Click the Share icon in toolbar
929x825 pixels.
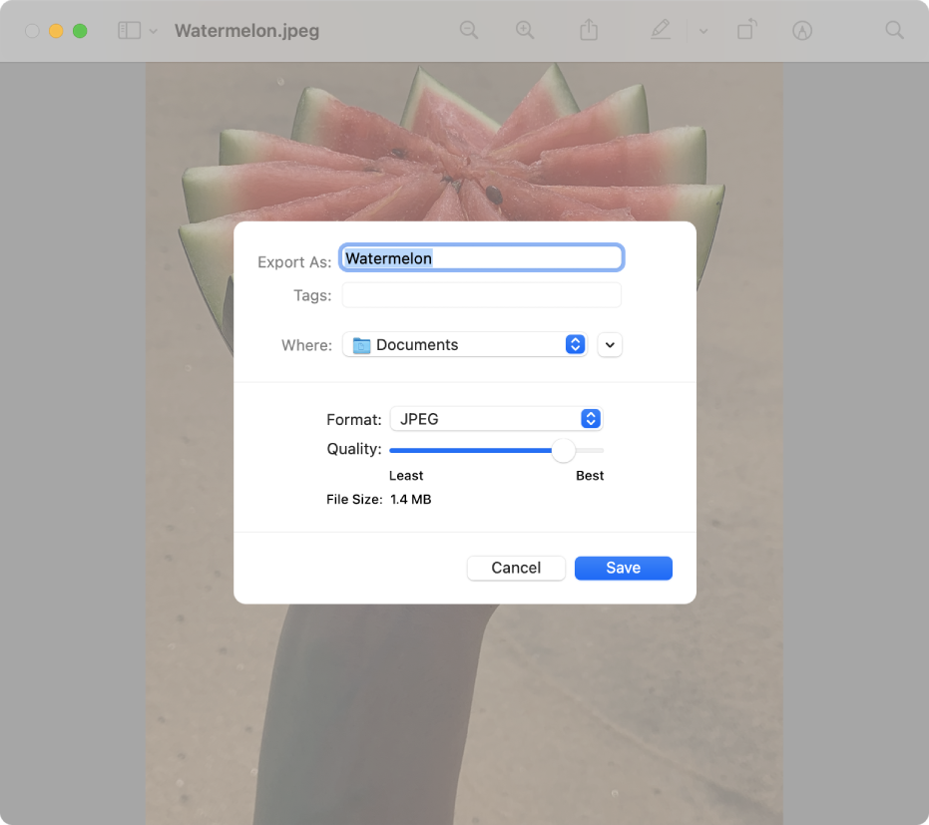(x=588, y=30)
